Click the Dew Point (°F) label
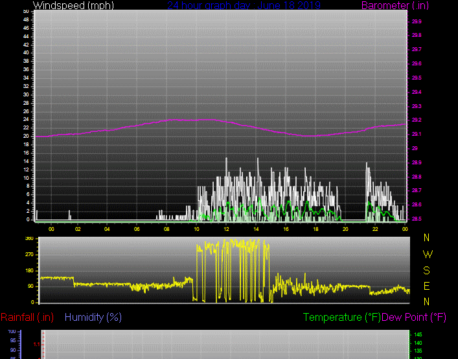Image resolution: width=458 pixels, height=359 pixels. coord(414,317)
